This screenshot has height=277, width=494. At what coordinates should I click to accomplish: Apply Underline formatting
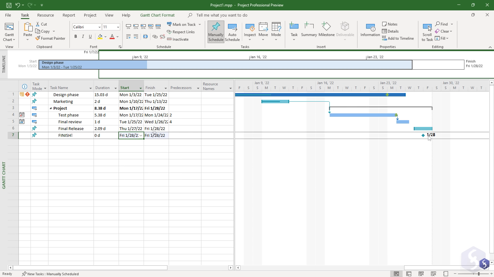tap(90, 36)
